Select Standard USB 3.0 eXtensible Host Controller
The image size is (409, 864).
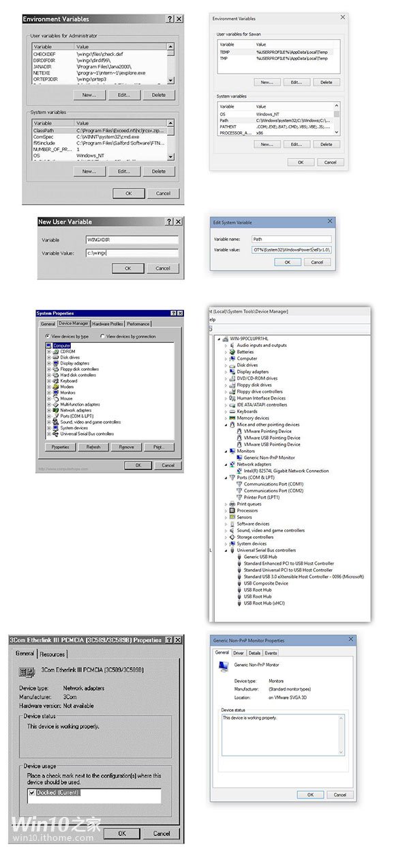pyautogui.click(x=304, y=576)
